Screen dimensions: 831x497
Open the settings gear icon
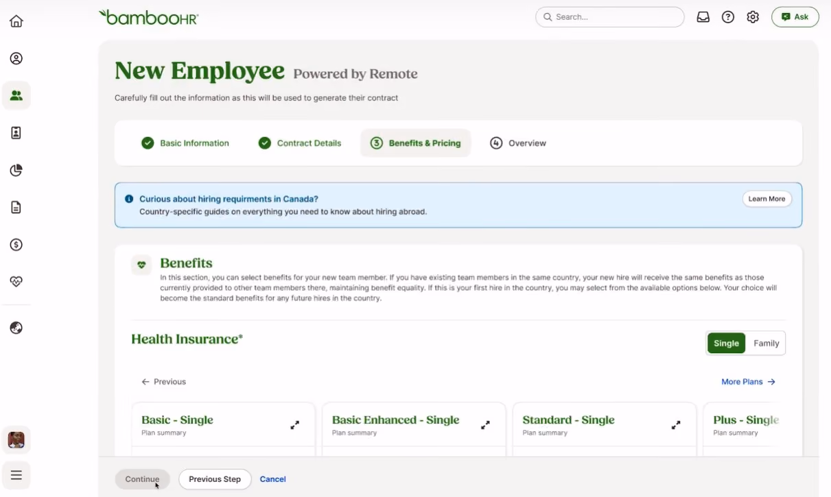(753, 17)
